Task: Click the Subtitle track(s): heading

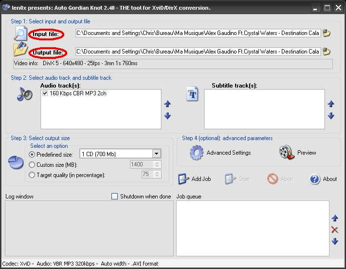Action: coord(235,86)
